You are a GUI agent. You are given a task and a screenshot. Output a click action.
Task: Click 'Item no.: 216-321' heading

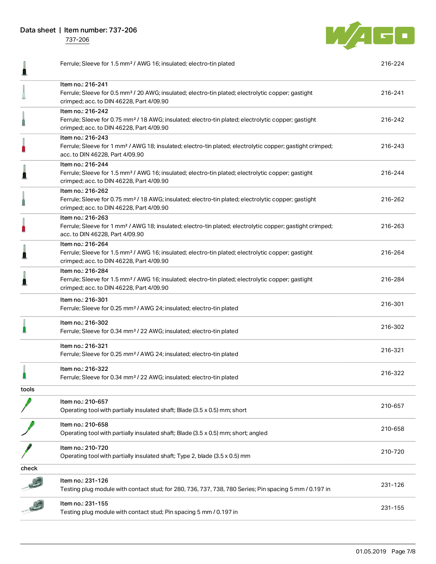pos(84,346)
